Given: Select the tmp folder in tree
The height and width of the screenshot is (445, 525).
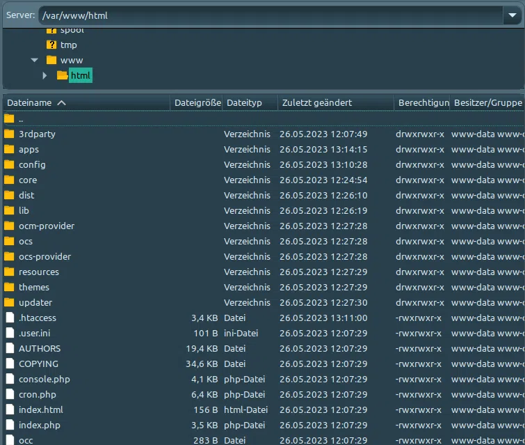Looking at the screenshot, I should click(x=69, y=45).
